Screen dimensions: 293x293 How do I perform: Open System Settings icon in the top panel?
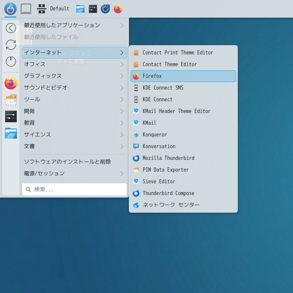(93, 9)
